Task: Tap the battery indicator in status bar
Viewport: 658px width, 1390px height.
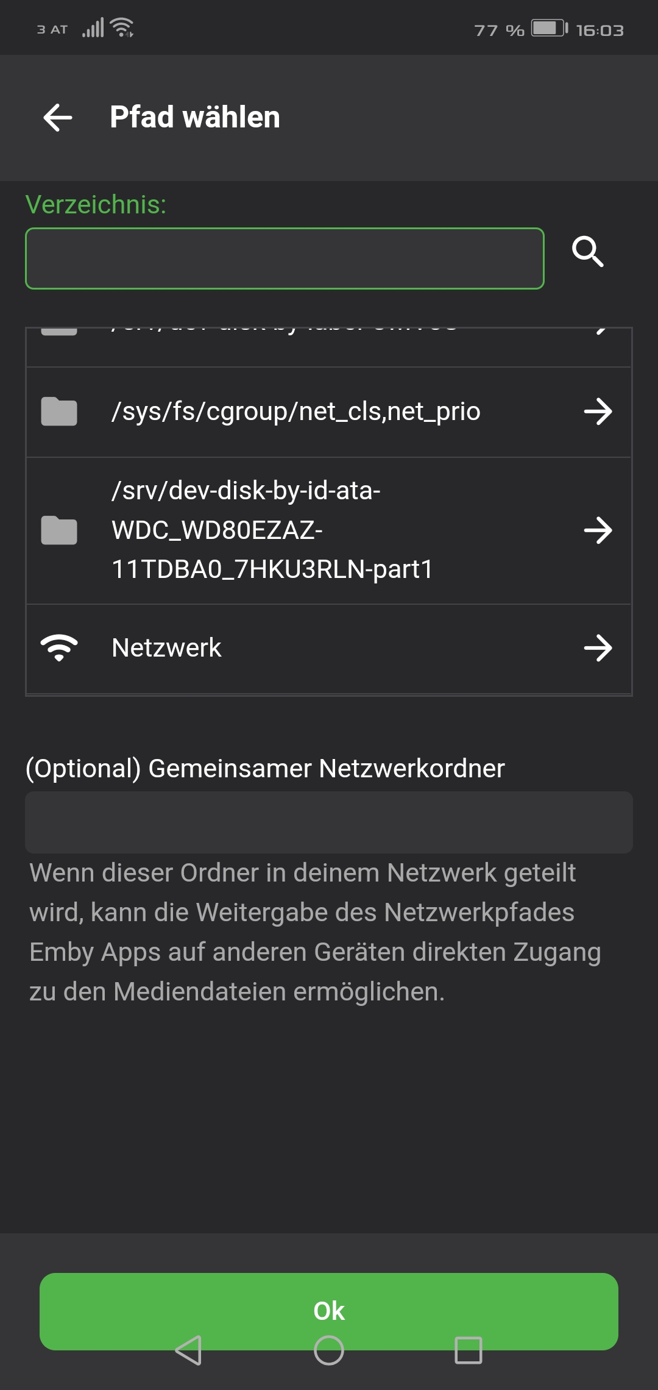Action: click(550, 28)
